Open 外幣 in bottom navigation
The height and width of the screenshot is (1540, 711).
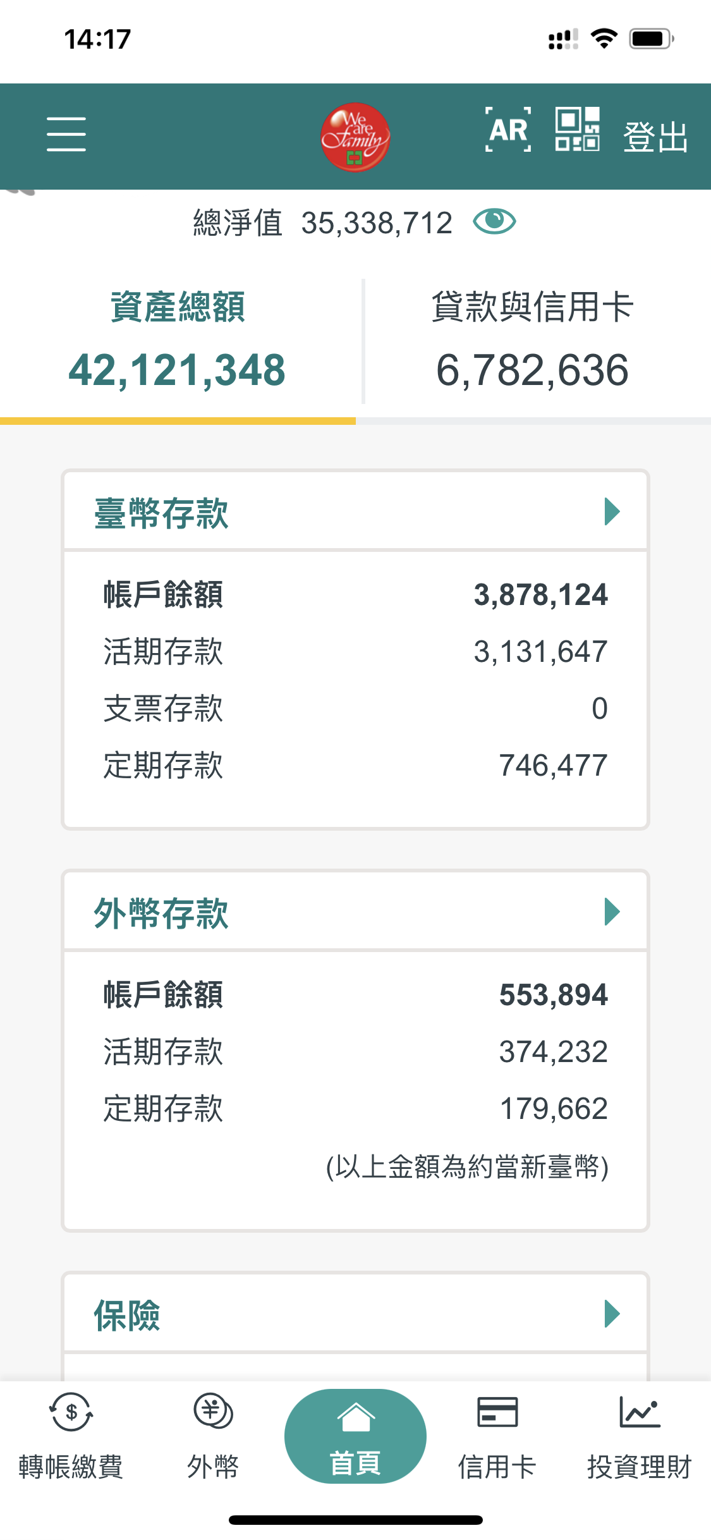213,1436
